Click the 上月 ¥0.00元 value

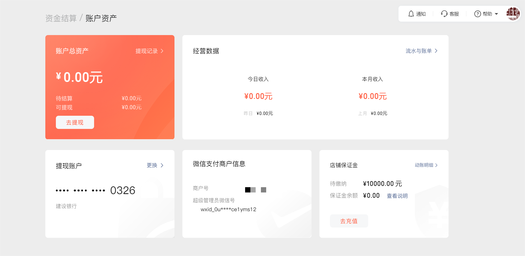[x=379, y=113]
